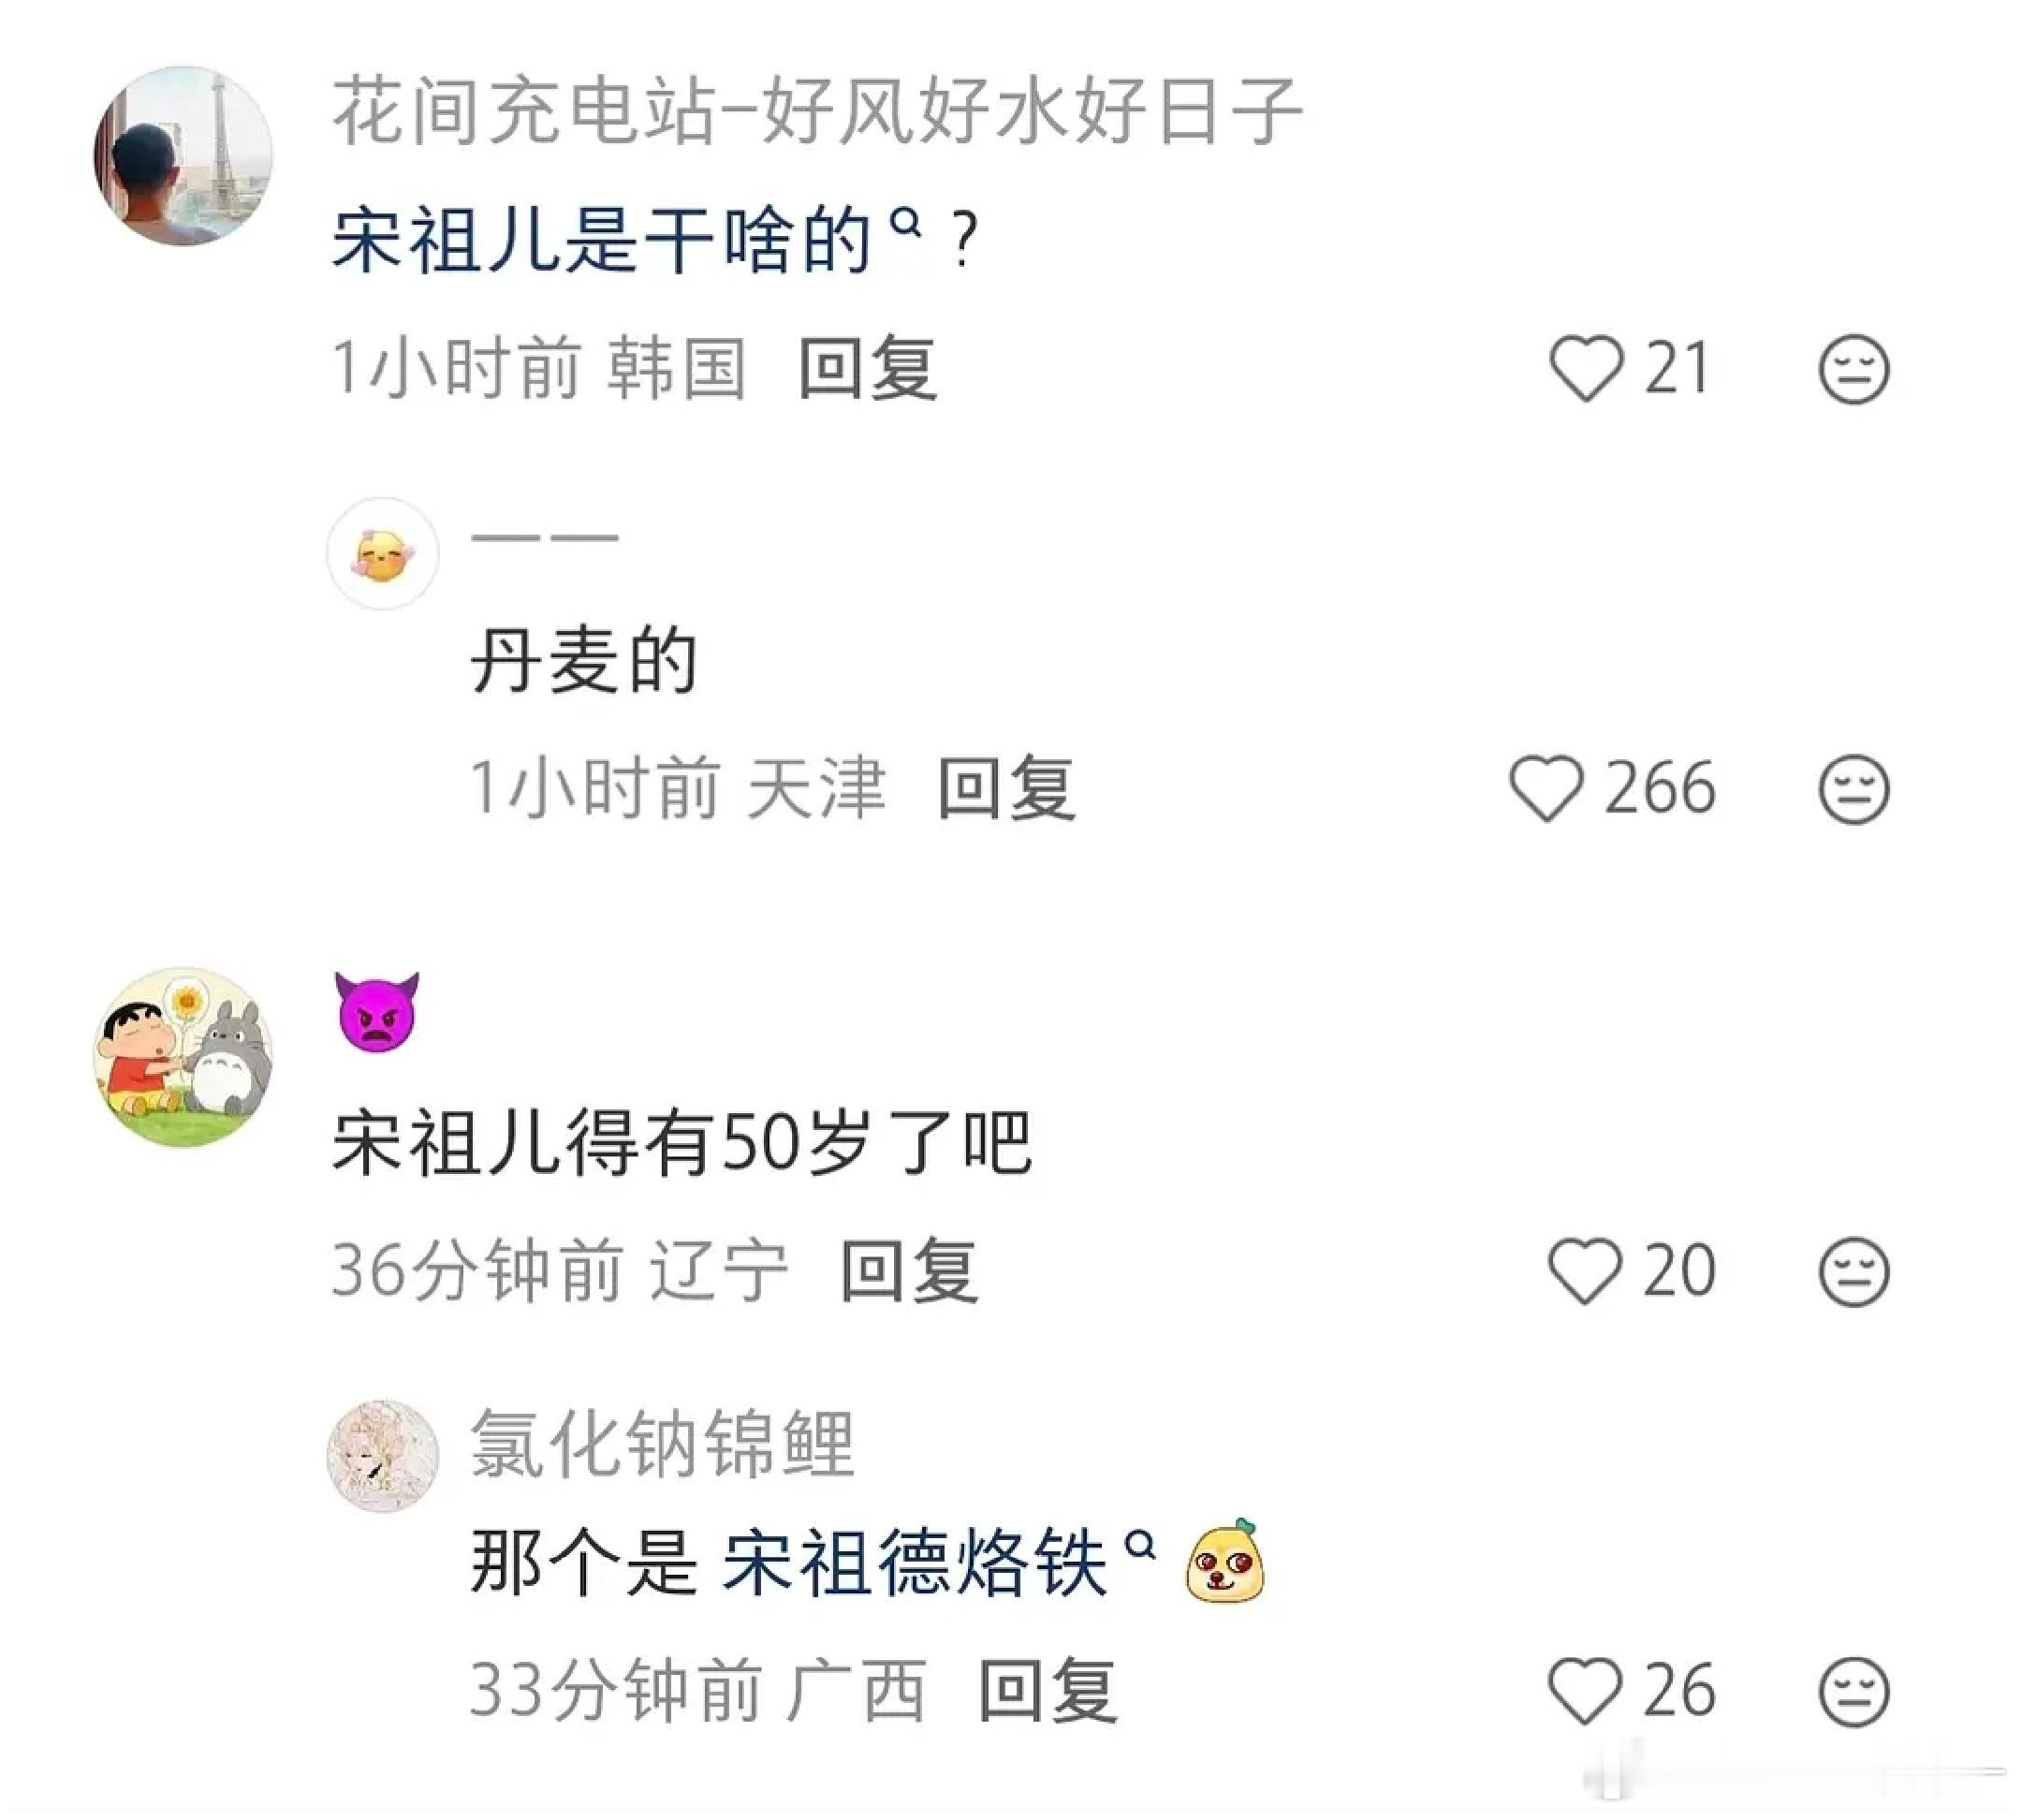This screenshot has height=1820, width=2022.
Task: Reply to the 丹麦的 comment from 天津
Action: [x=1006, y=789]
